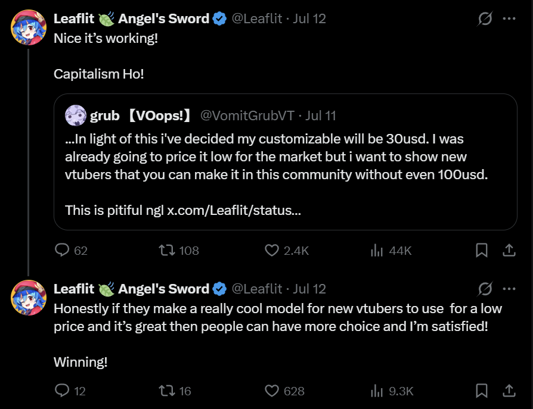Screen dimensions: 533x409
Task: Open @VomitGrubVT profile handle in quote
Action: [247, 115]
